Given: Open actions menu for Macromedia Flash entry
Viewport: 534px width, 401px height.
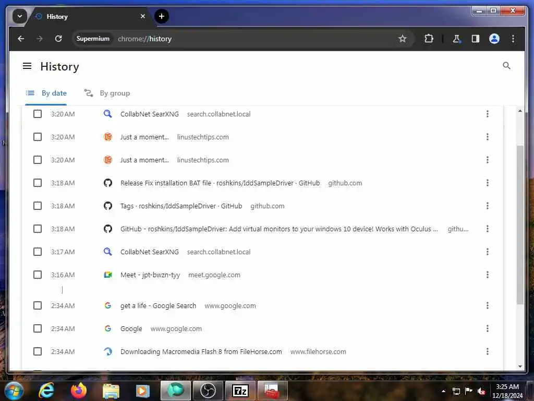Looking at the screenshot, I should pos(488,351).
